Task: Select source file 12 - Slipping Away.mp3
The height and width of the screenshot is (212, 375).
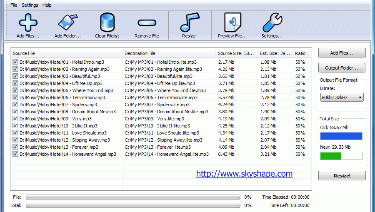Action: (65, 140)
